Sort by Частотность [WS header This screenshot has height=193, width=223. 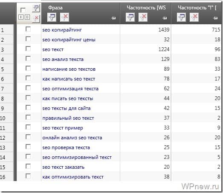tap(146, 8)
